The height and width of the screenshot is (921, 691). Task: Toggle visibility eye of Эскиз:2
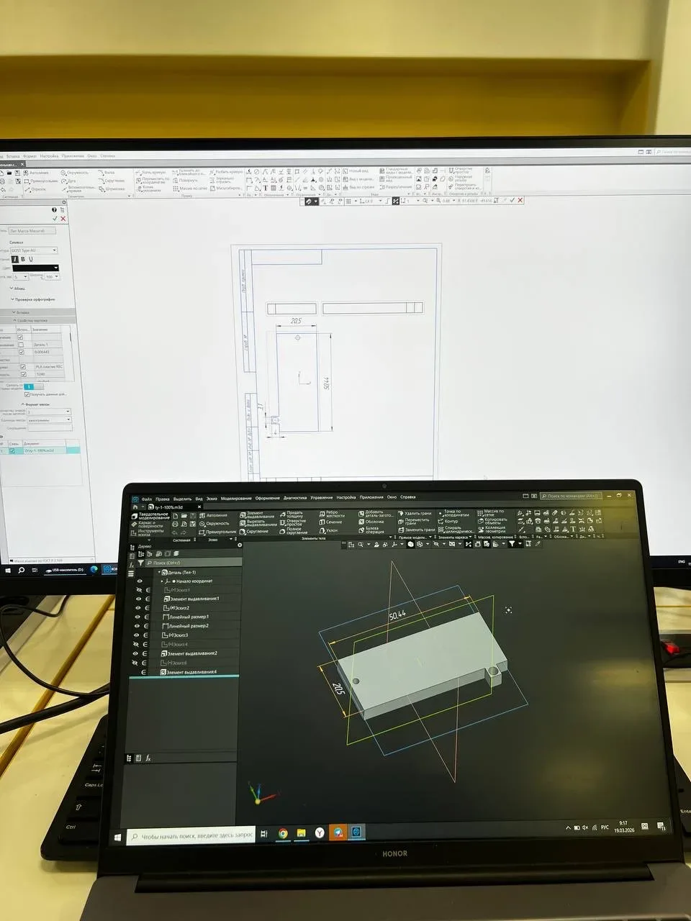pyautogui.click(x=138, y=608)
